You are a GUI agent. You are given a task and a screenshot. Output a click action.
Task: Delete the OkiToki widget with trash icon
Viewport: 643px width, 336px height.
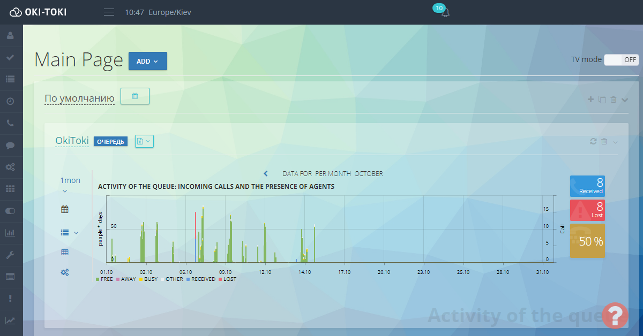click(x=604, y=141)
